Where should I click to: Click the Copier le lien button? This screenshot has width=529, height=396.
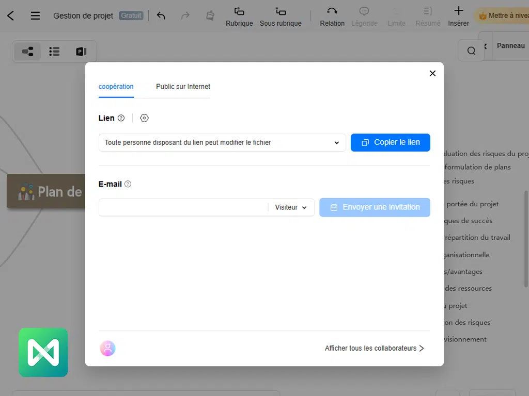pos(390,143)
